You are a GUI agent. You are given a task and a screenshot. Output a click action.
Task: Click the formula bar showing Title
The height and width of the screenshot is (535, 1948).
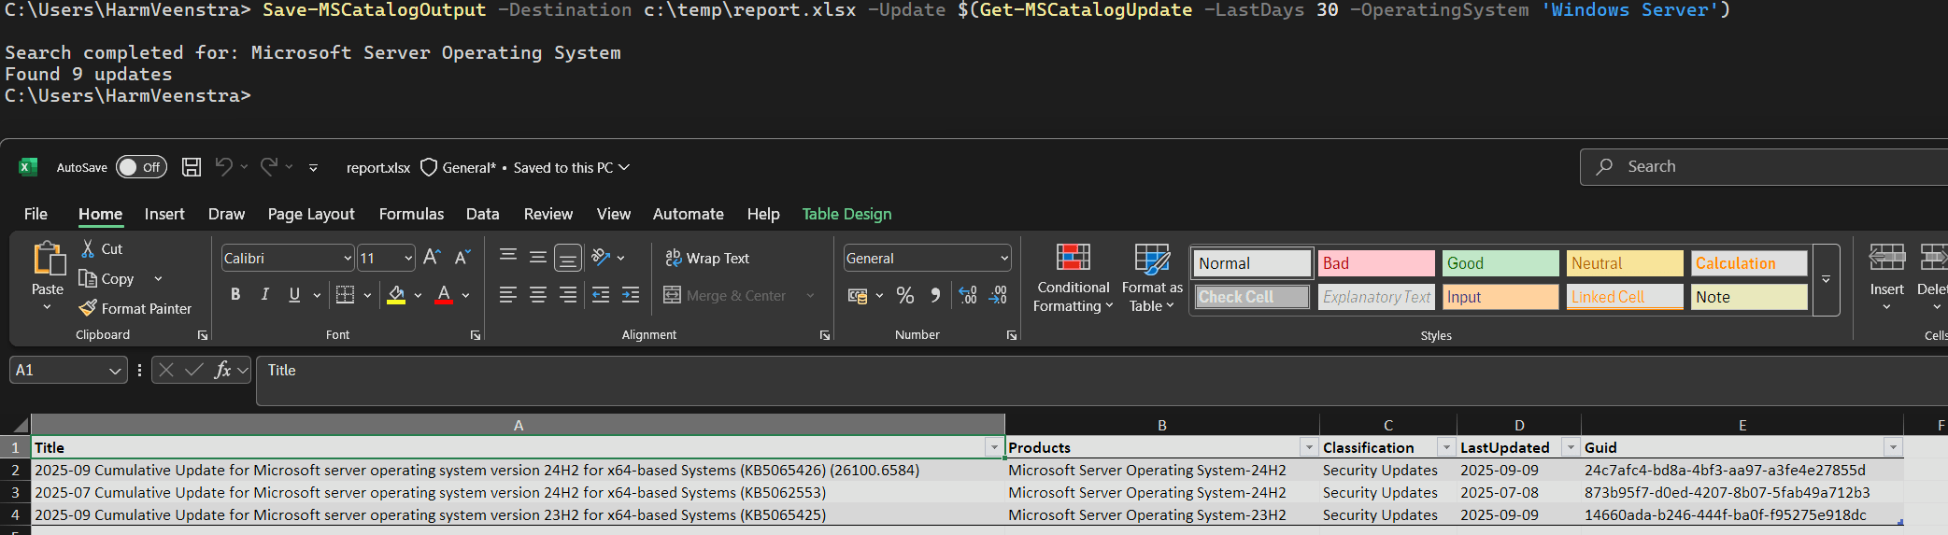pyautogui.click(x=1102, y=380)
